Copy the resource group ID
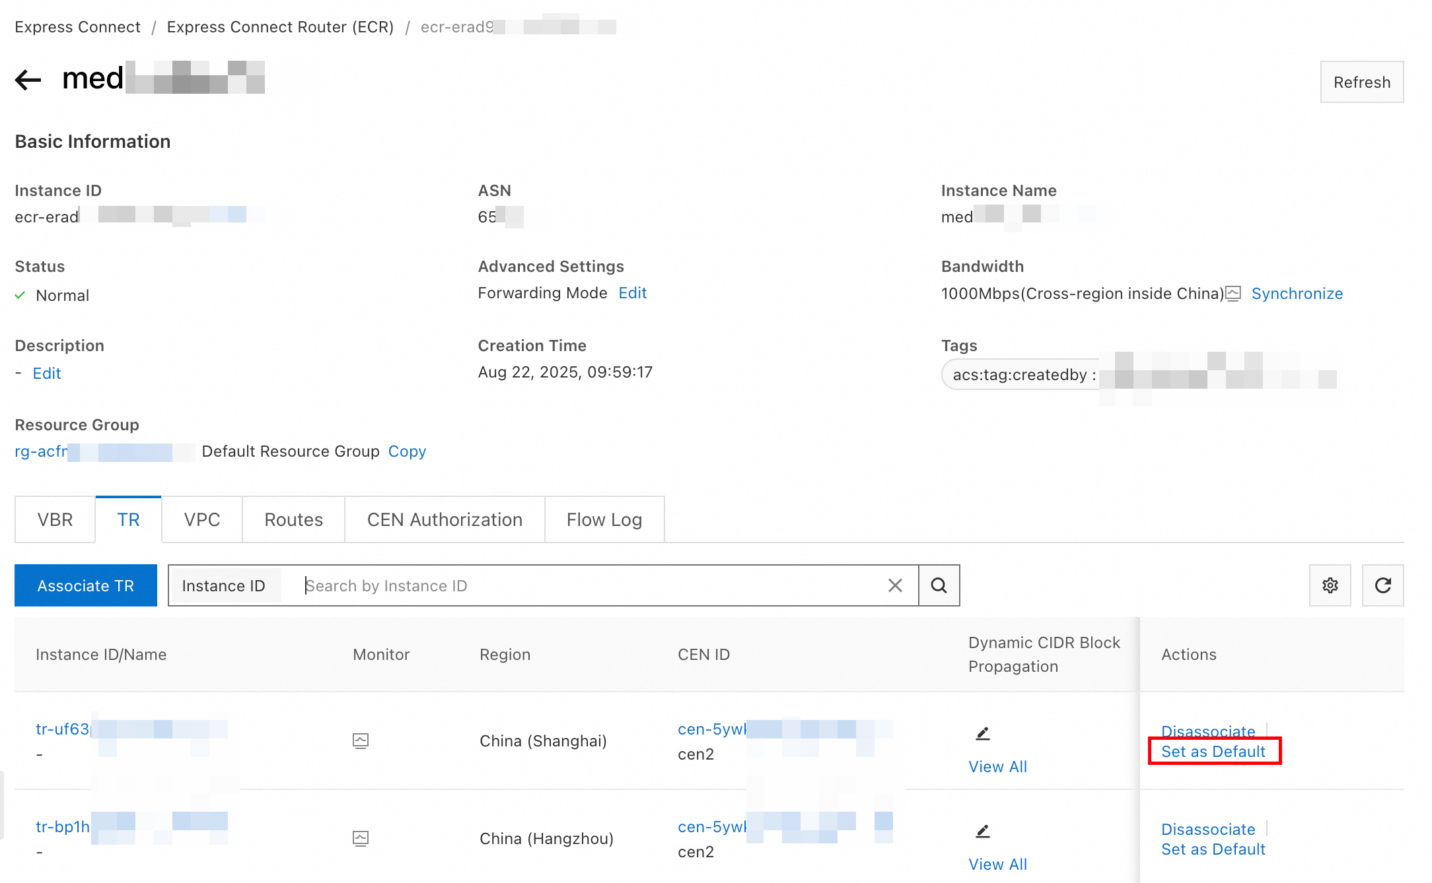The image size is (1432, 883). tap(407, 451)
